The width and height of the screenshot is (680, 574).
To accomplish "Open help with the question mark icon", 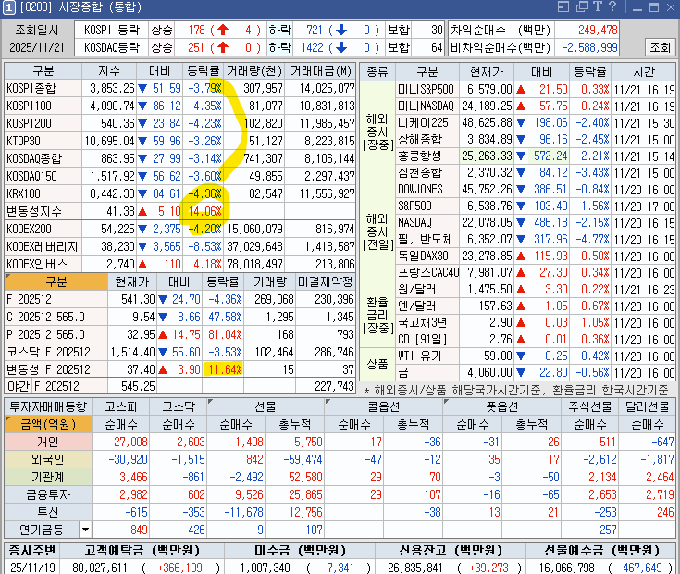I will pos(612,6).
